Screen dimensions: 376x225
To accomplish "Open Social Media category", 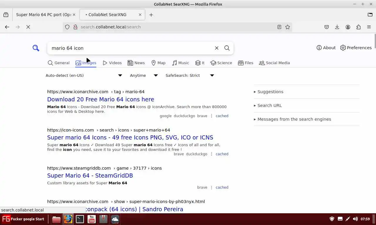I will (x=274, y=63).
